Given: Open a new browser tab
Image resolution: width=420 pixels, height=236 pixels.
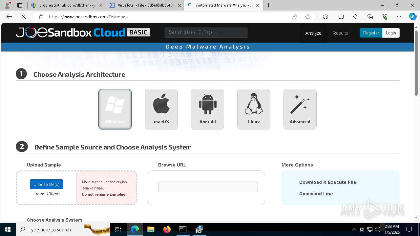Looking at the screenshot, I should 269,5.
